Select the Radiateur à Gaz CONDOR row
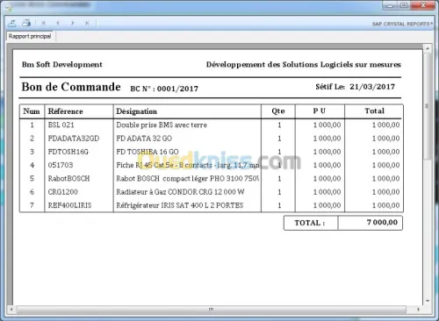Screen dimensions: 439x321 (212, 192)
